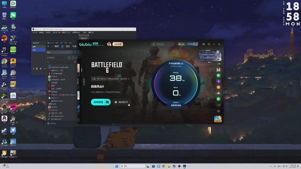This screenshot has width=301, height=169.
Task: Click the purple round icon in biubiu sidebar
Action: click(219, 81)
